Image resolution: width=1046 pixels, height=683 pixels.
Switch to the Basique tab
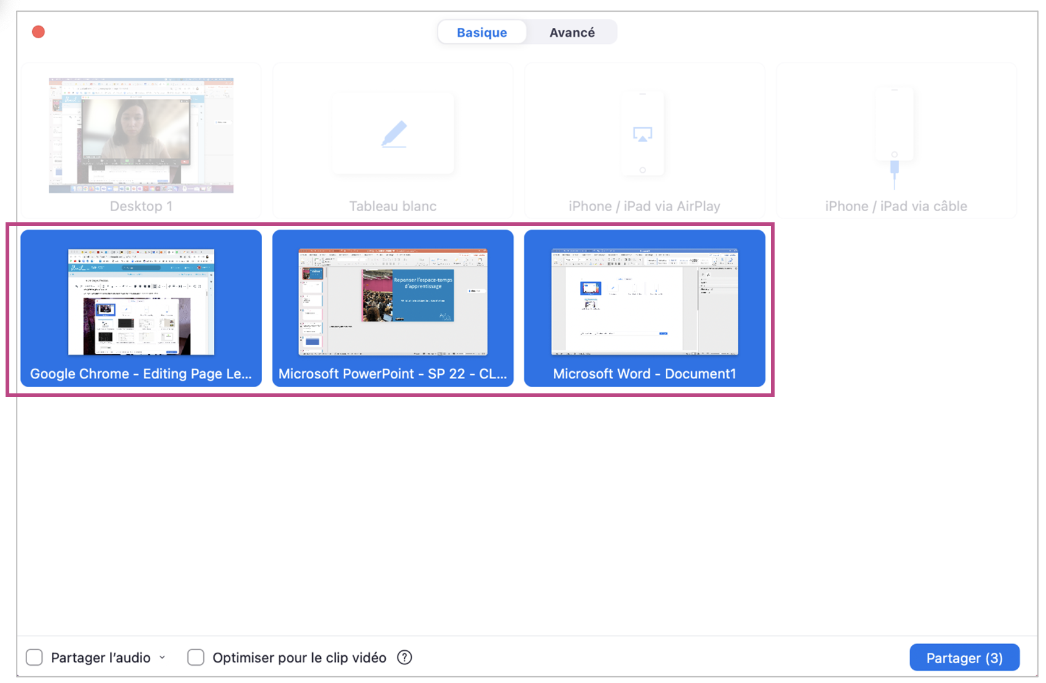[482, 32]
